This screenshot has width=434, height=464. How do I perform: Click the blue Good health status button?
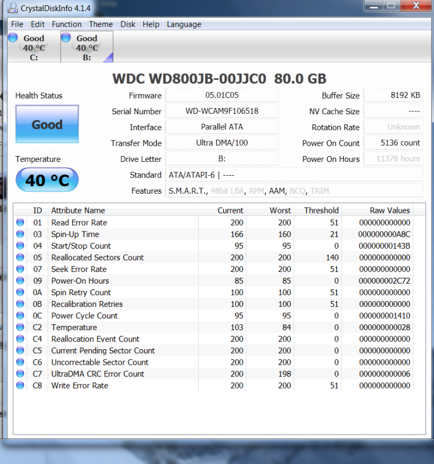47,124
